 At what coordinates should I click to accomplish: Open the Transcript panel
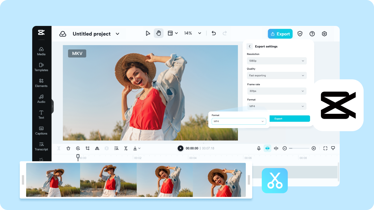[x=41, y=146]
